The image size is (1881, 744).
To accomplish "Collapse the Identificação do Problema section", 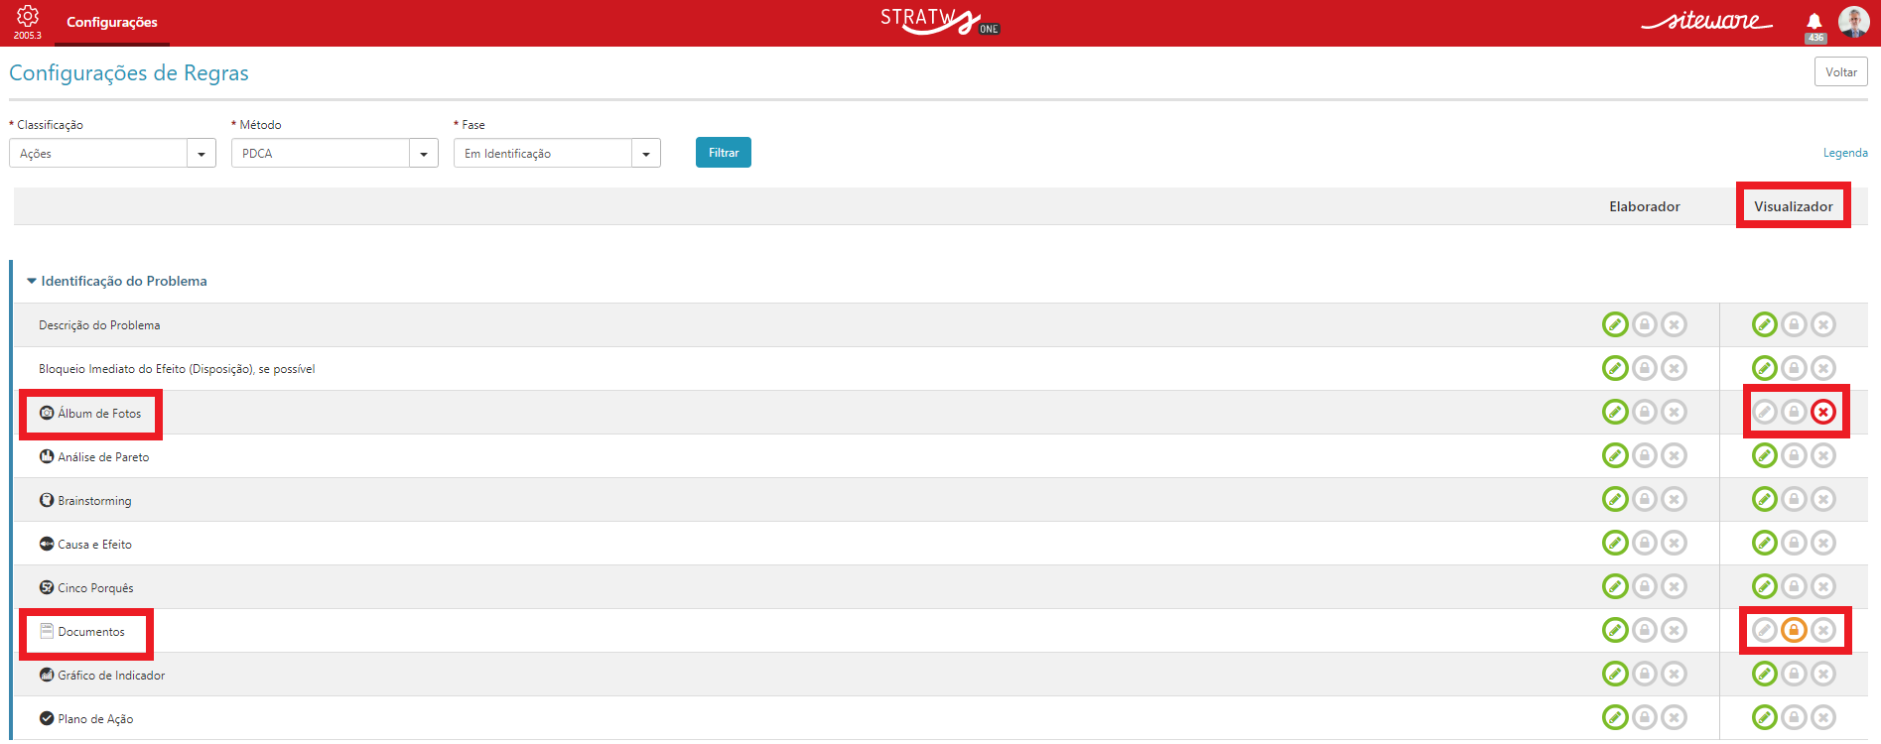I will coord(32,281).
